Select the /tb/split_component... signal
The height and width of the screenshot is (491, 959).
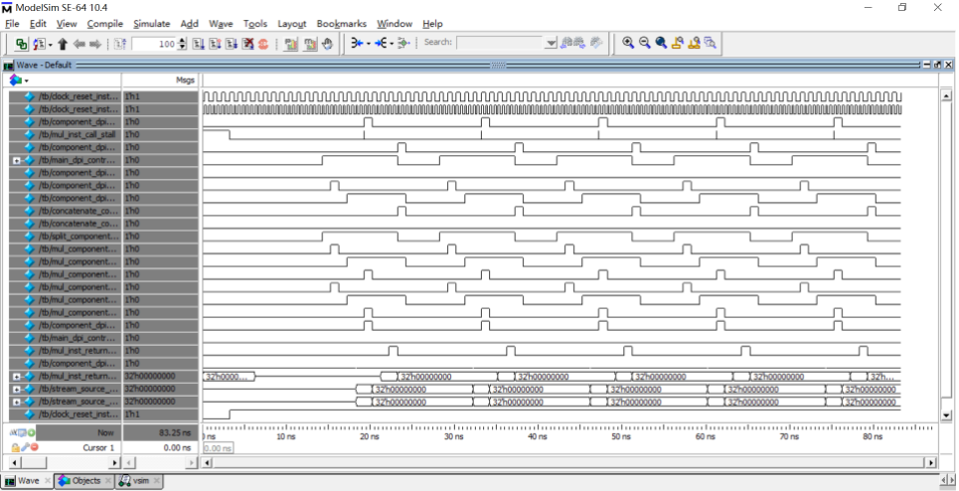79,236
